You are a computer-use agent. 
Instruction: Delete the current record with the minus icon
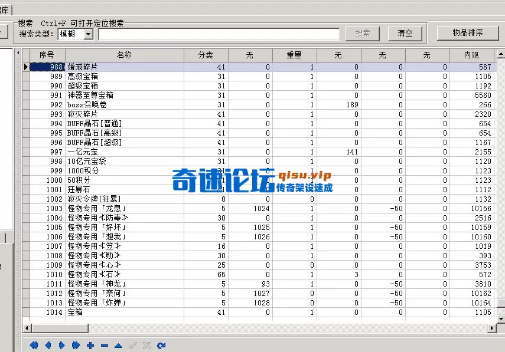point(103,345)
